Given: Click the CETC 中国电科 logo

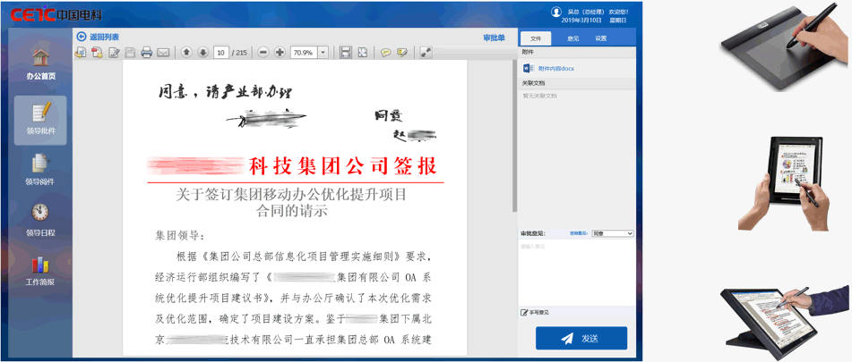Looking at the screenshot, I should point(56,14).
